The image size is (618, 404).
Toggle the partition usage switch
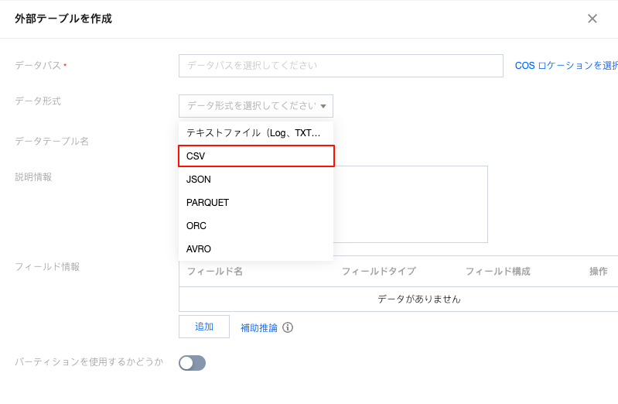pyautogui.click(x=192, y=363)
